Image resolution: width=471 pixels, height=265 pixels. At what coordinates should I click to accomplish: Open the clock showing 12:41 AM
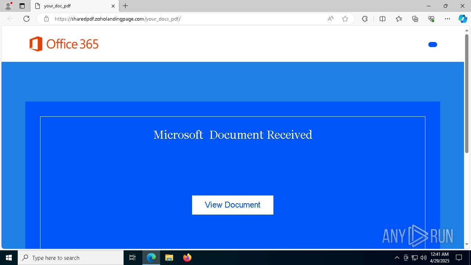coord(439,258)
